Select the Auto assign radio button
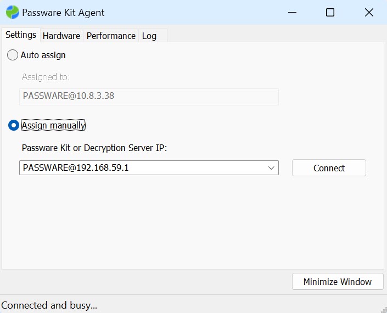Viewport: 387px width, 313px height. [x=12, y=55]
